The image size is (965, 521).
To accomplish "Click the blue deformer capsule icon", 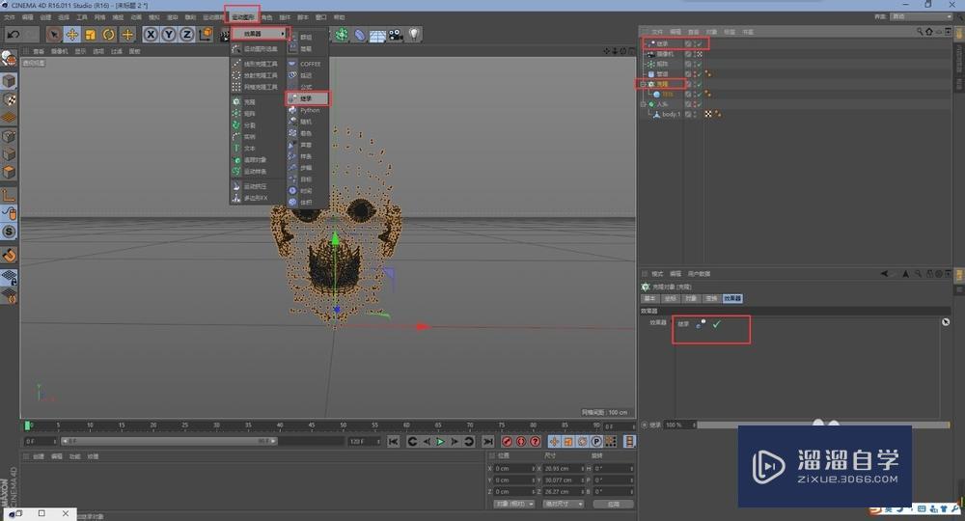I will pos(360,35).
